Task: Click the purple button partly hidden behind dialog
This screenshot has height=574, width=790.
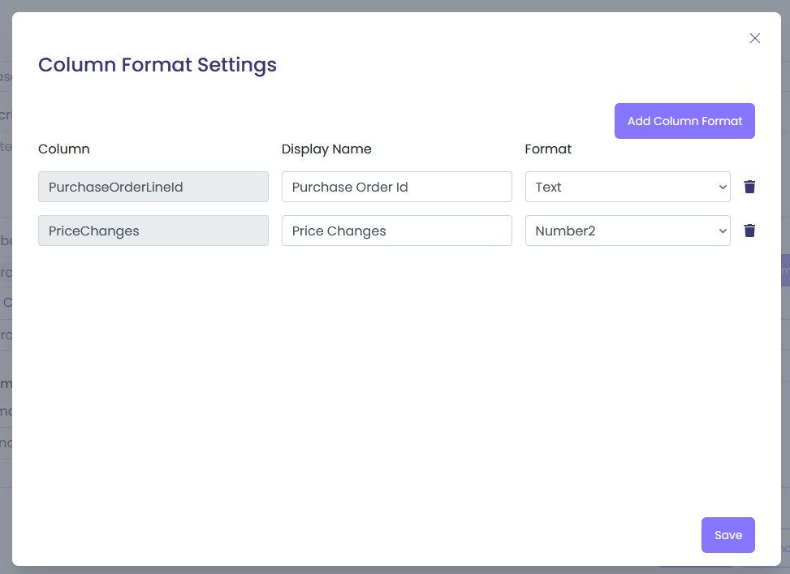Action: pyautogui.click(x=785, y=270)
